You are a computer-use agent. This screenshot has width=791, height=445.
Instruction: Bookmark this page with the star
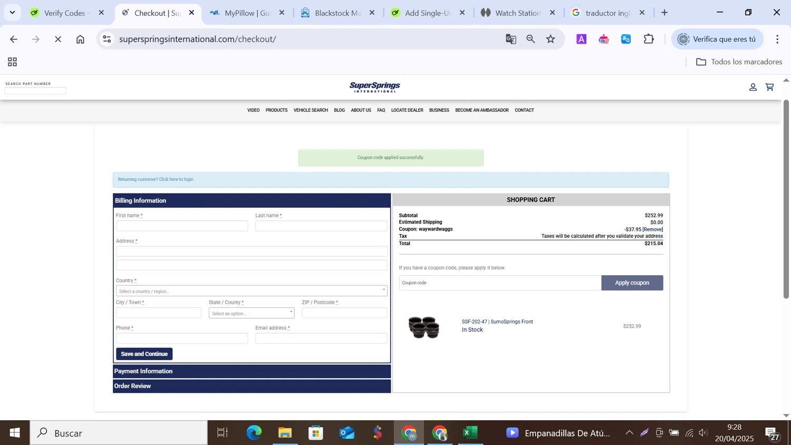pyautogui.click(x=551, y=39)
